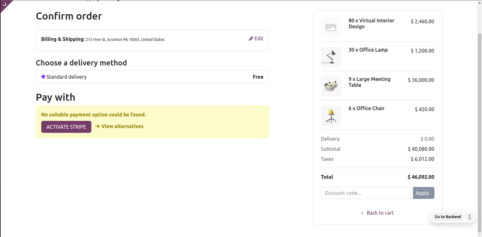Click the '$ 2,460.00' price
Viewport: 482px width, 237px height.
tap(422, 22)
